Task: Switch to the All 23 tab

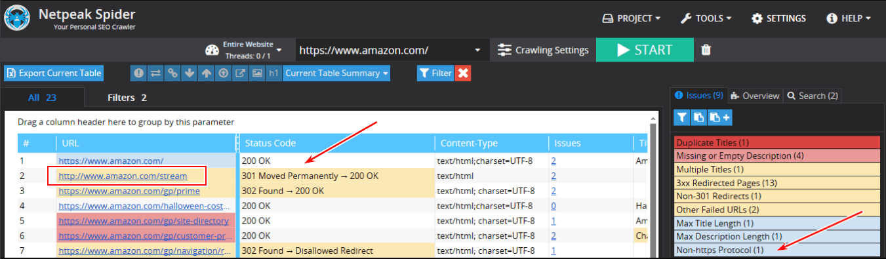Action: [42, 98]
